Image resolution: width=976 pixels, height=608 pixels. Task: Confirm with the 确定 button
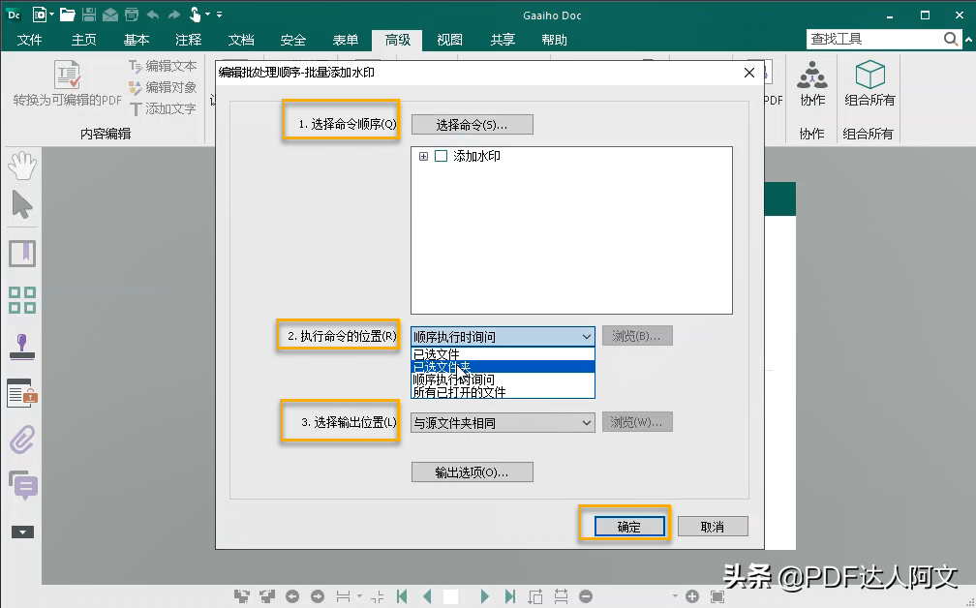[628, 527]
